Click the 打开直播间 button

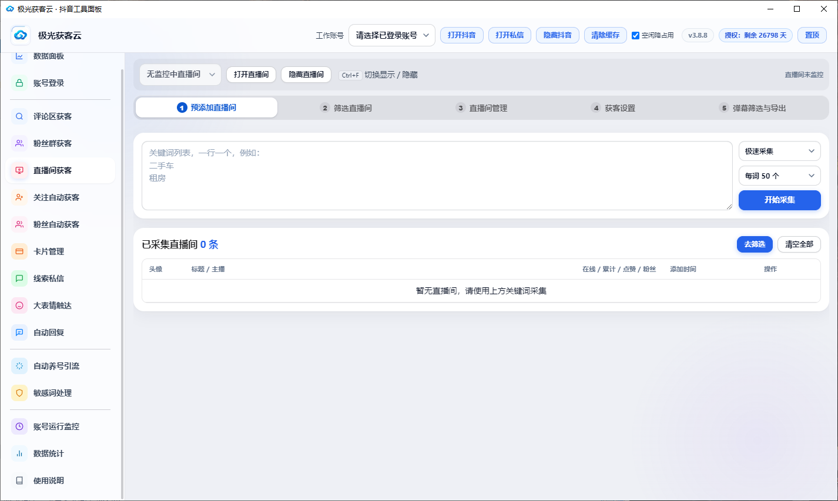(251, 75)
